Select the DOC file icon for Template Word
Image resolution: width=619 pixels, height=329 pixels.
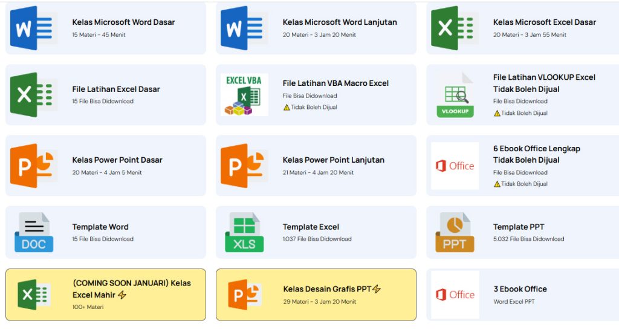click(x=34, y=232)
